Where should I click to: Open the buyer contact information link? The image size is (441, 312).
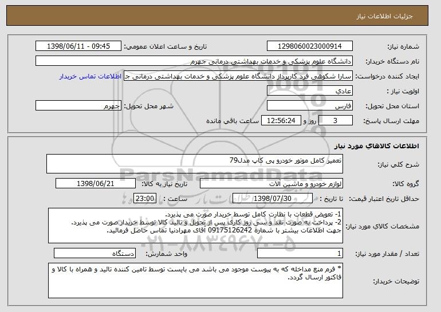pyautogui.click(x=90, y=76)
